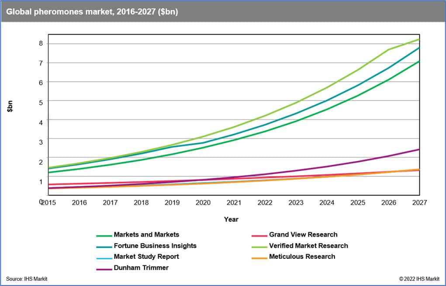Screen dimensions: 446x286
Task: Select the Verified Market Research legend label
Action: pos(308,246)
